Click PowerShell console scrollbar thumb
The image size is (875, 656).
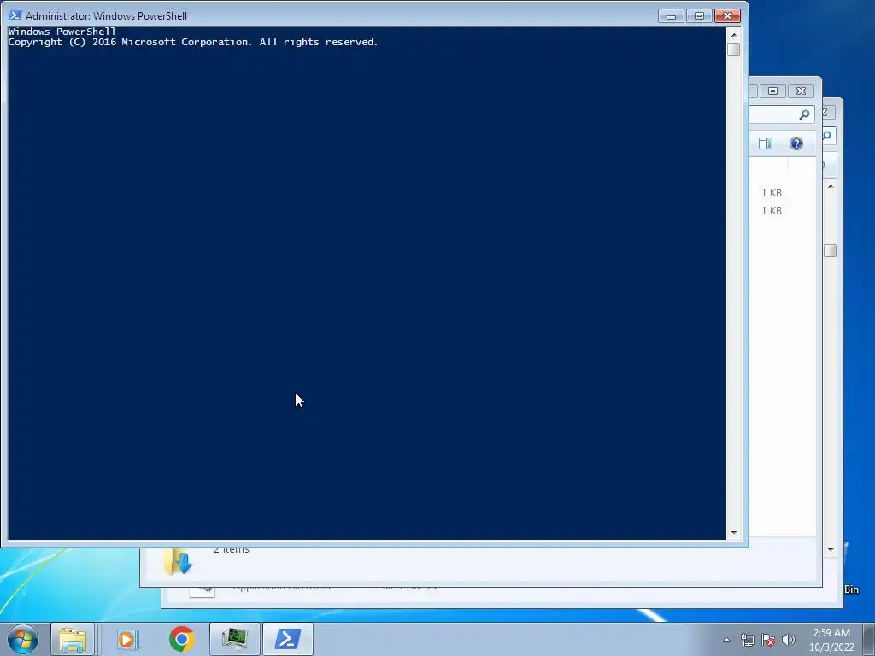pyautogui.click(x=734, y=49)
